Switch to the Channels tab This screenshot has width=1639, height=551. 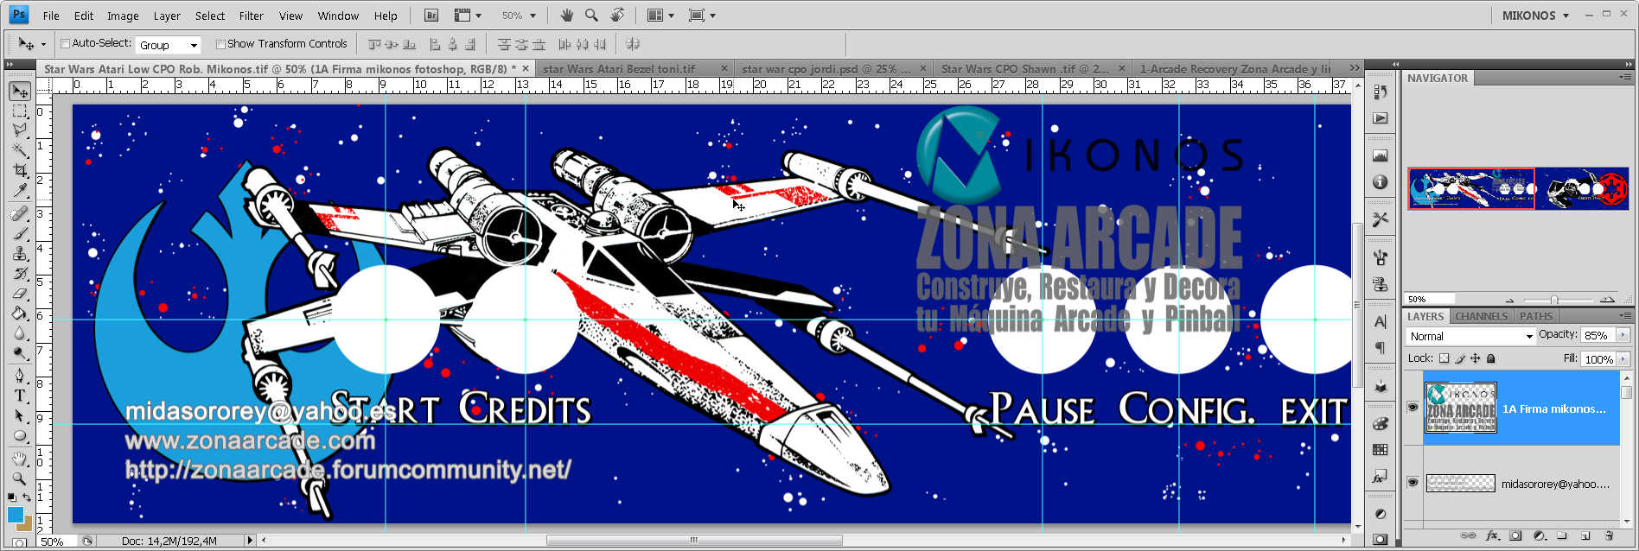point(1481,316)
